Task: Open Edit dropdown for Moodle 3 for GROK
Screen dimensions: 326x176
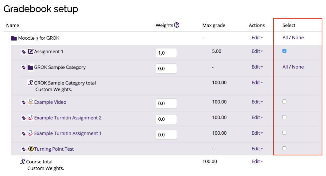Action: point(257,38)
